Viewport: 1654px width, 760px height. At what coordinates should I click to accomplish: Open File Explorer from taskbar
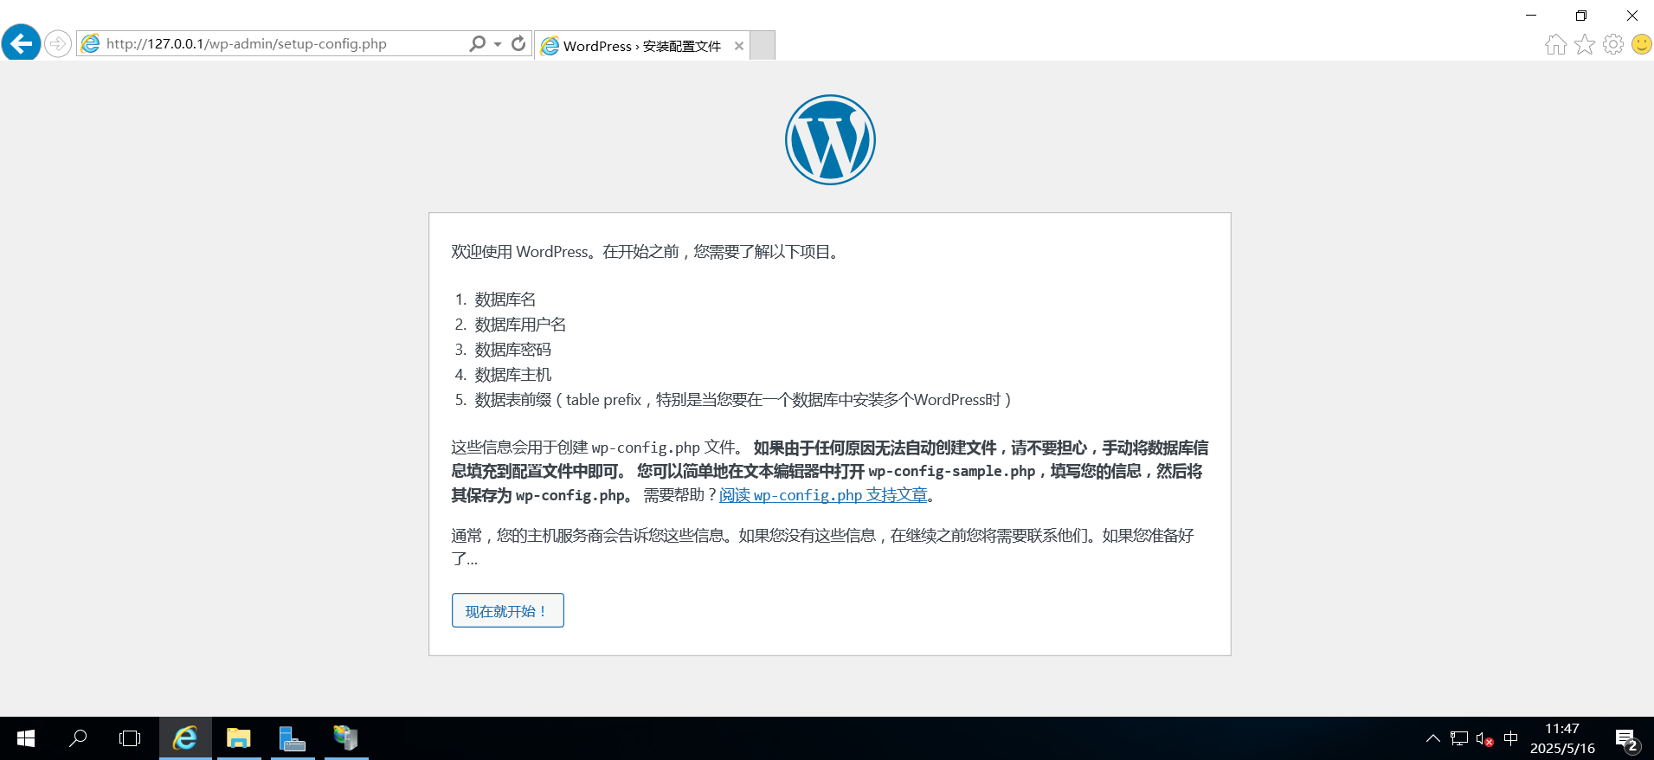point(239,738)
